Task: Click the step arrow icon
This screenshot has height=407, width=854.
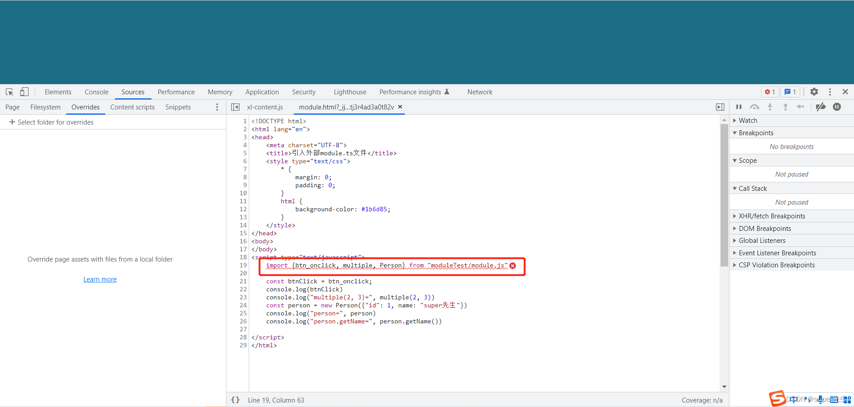Action: click(x=801, y=107)
